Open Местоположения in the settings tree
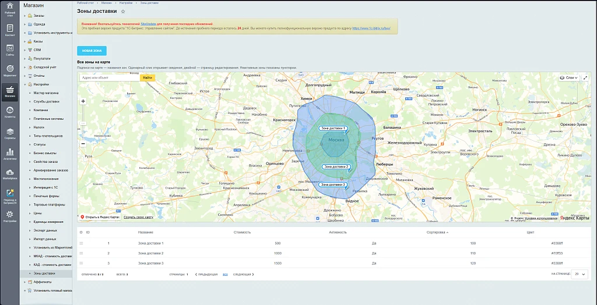 point(46,179)
